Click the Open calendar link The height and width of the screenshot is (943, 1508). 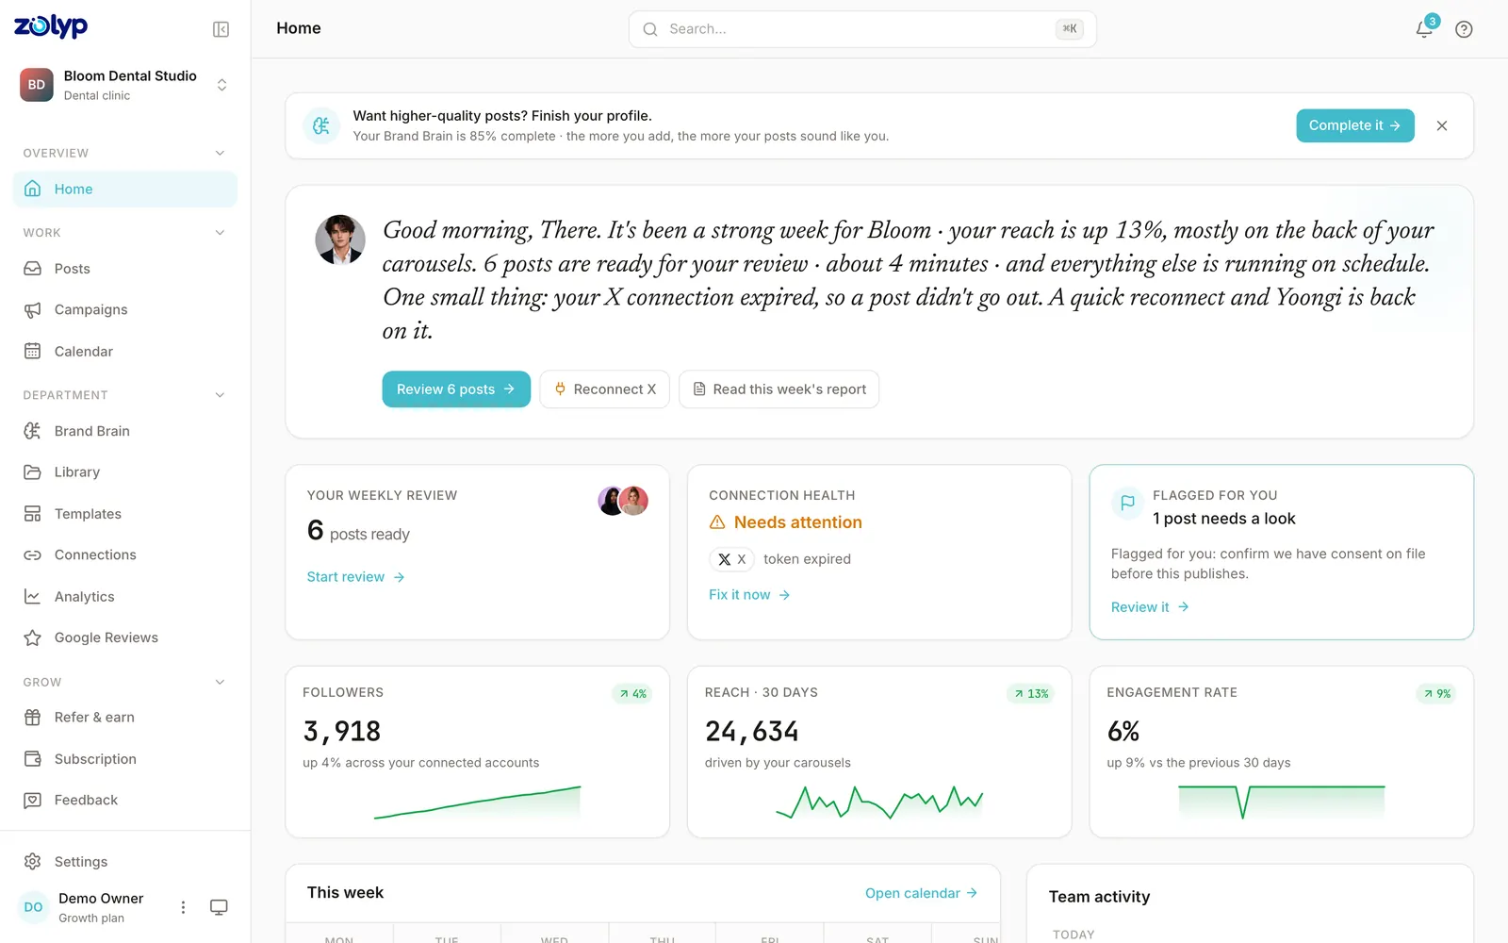(921, 893)
